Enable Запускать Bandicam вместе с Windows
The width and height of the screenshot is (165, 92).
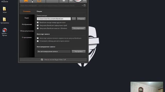[x=38, y=28]
